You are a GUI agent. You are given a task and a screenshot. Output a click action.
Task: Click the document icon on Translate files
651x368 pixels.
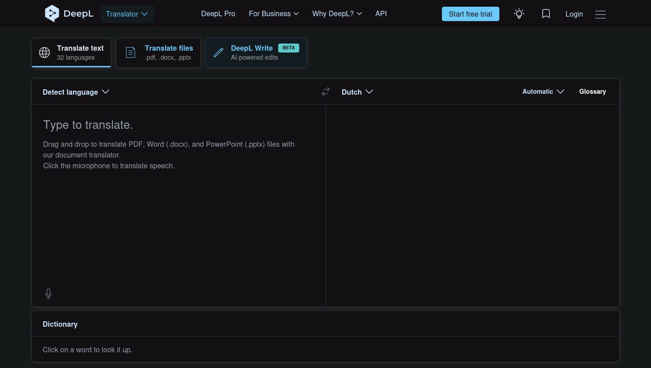click(130, 53)
